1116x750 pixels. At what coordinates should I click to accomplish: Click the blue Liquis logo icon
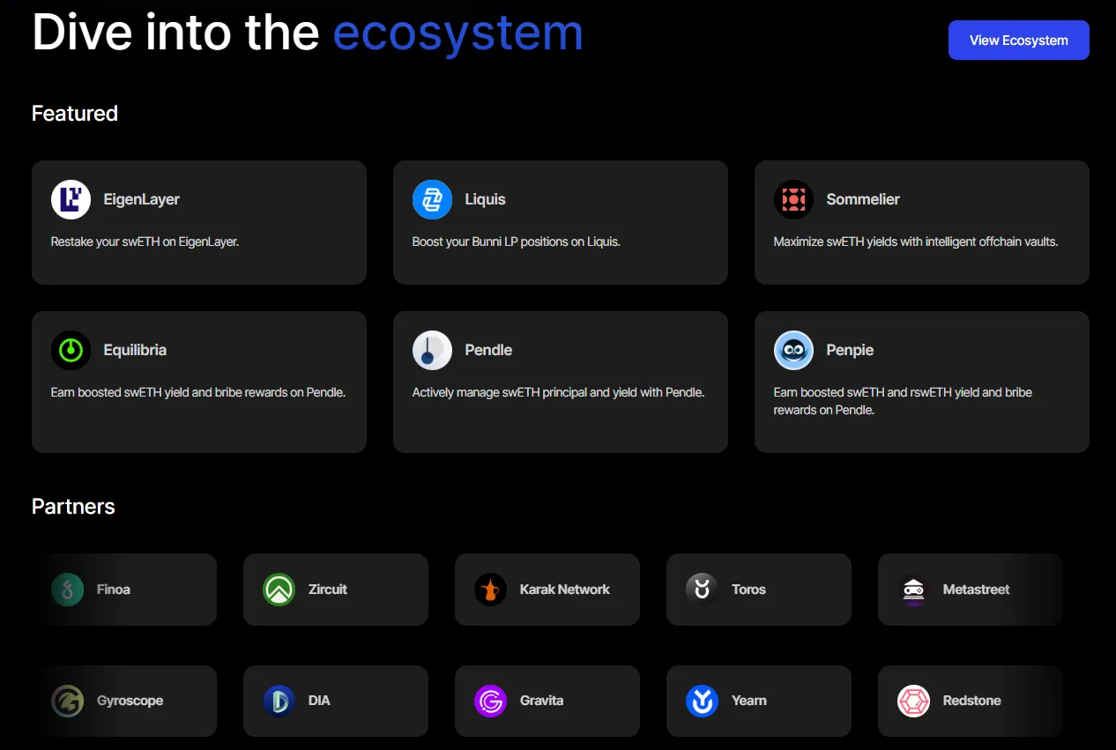pyautogui.click(x=432, y=199)
